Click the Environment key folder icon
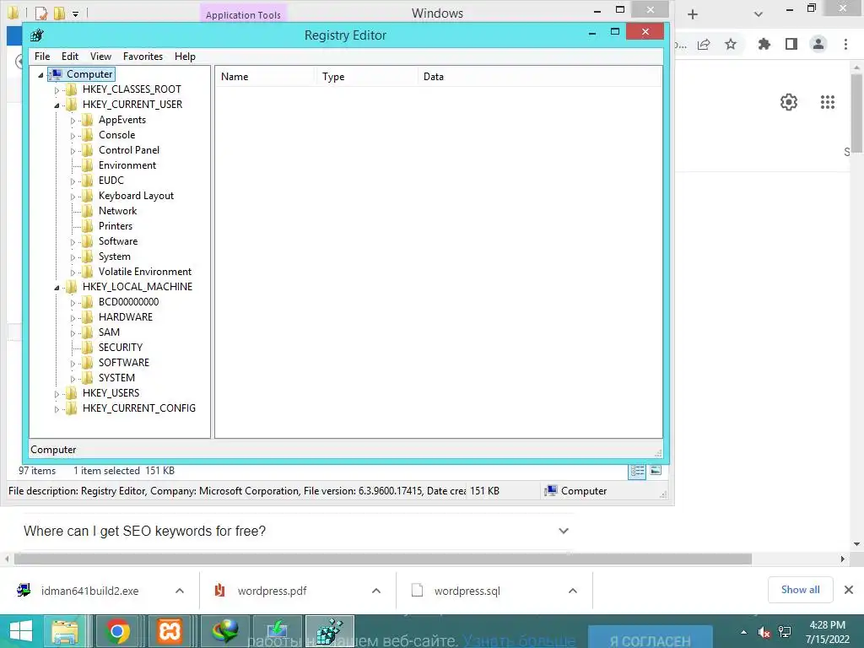This screenshot has height=648, width=864. [x=87, y=165]
